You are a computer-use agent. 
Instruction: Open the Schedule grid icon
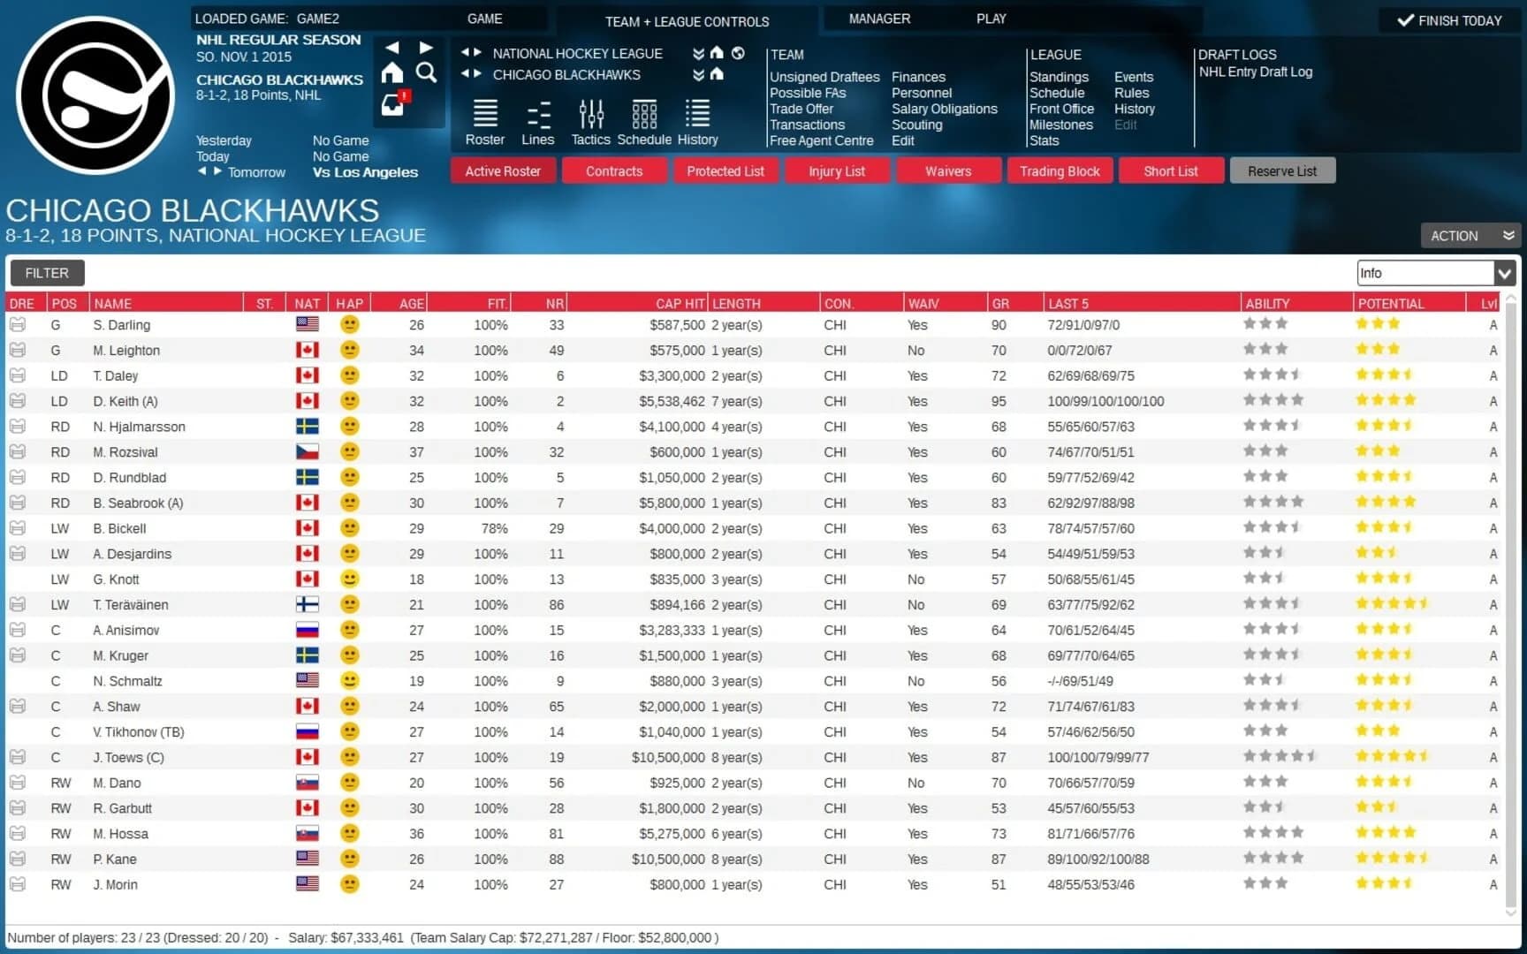coord(644,117)
